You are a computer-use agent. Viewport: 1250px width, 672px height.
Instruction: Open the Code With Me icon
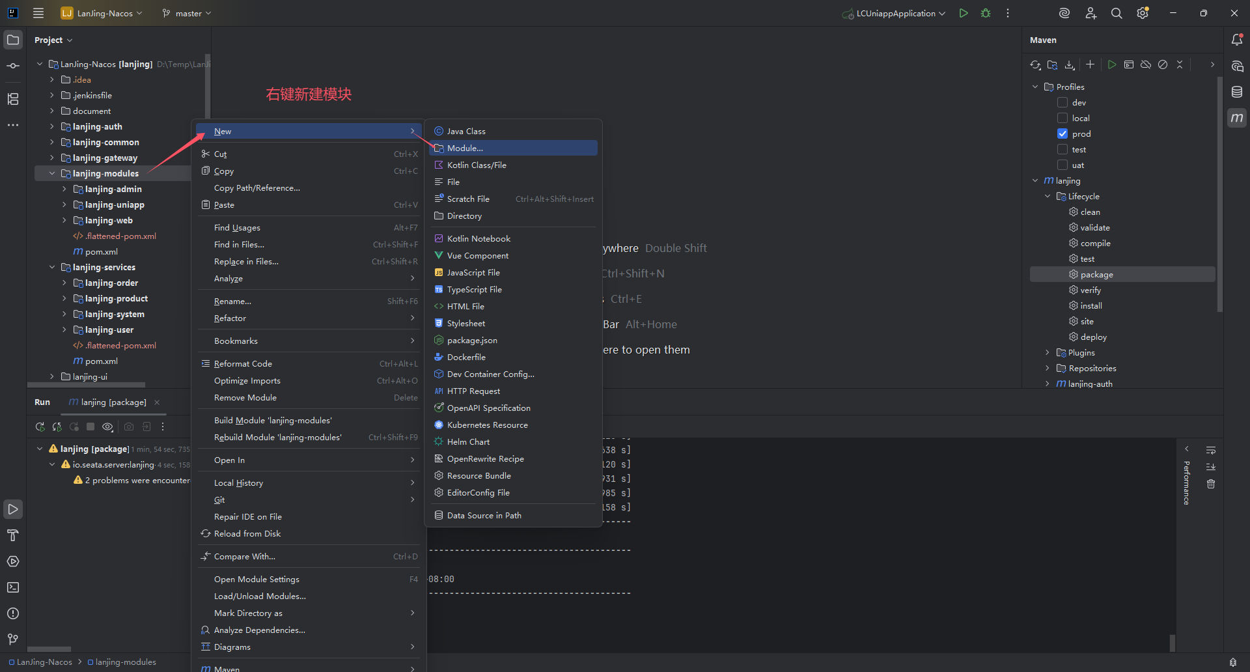coord(1090,13)
